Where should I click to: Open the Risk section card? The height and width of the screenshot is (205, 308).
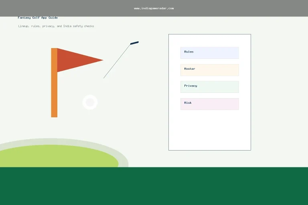coord(210,104)
